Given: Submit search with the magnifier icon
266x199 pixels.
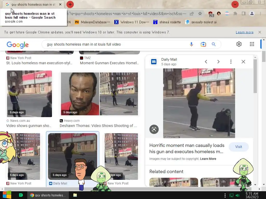Looking at the screenshot, I should click(x=214, y=44).
